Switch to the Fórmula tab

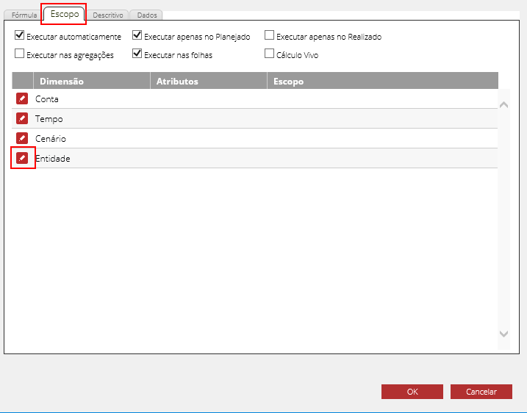click(x=24, y=15)
